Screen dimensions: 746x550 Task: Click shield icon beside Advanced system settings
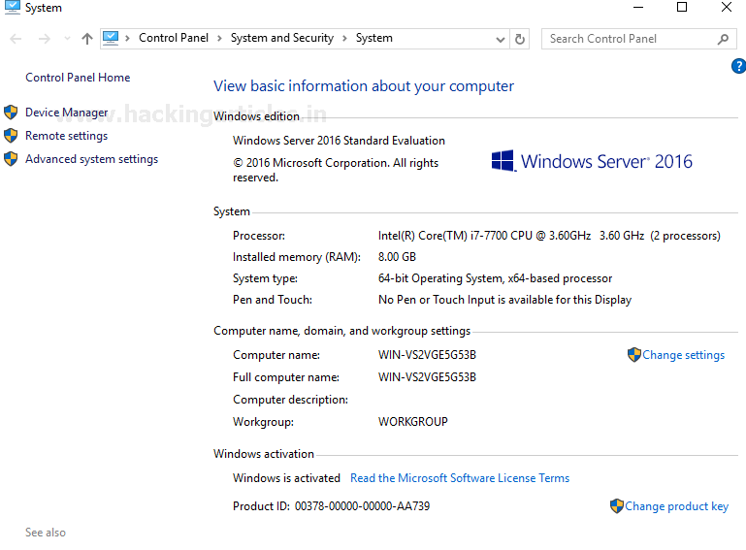pos(11,159)
